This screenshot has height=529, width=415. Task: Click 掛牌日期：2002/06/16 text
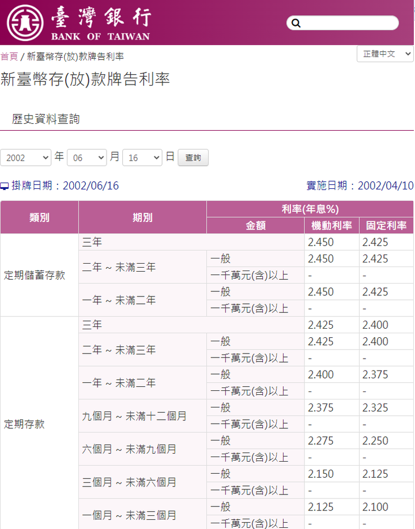(65, 185)
